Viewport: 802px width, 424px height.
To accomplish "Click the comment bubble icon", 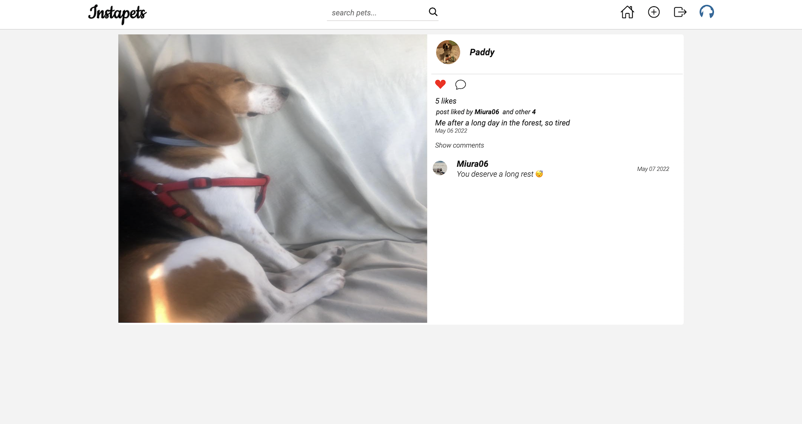I will pos(460,85).
